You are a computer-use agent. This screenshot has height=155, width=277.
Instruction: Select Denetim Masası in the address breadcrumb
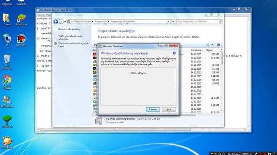82,22
